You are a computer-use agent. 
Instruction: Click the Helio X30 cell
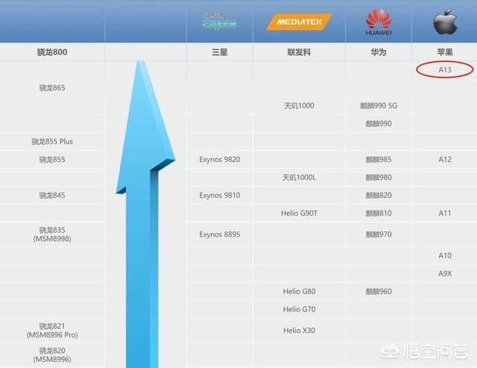coord(299,330)
